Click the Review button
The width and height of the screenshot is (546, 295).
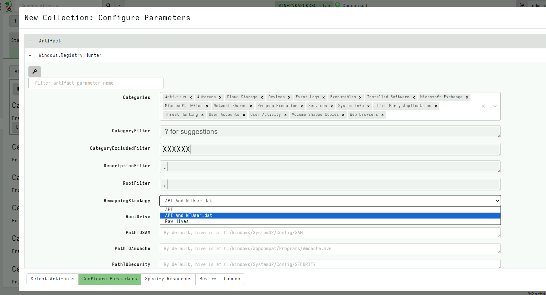coord(207,279)
